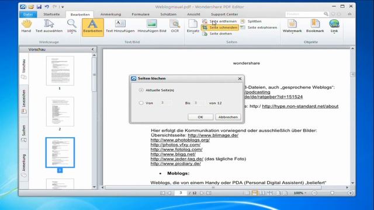Open the Datei menu
This screenshot has height=210, width=374.
(28, 15)
